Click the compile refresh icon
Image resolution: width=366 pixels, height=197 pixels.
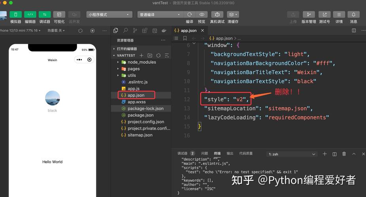pyautogui.click(x=190, y=15)
